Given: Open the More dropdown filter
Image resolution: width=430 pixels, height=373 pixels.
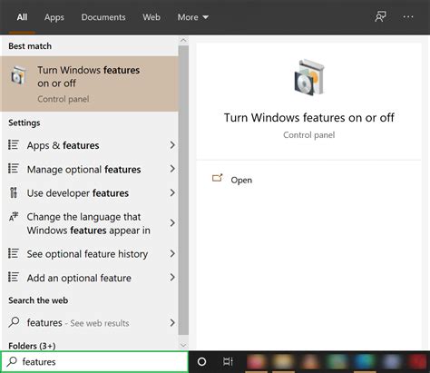Looking at the screenshot, I should coord(193,17).
